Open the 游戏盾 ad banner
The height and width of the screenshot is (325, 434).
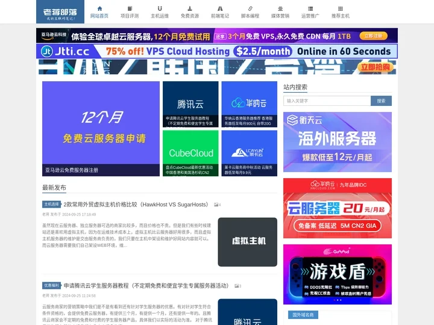click(338, 274)
